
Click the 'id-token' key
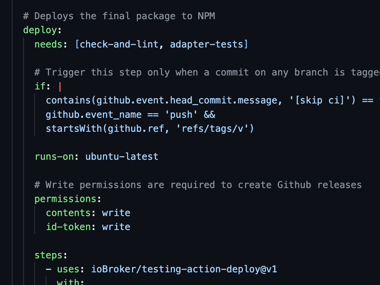click(x=68, y=227)
